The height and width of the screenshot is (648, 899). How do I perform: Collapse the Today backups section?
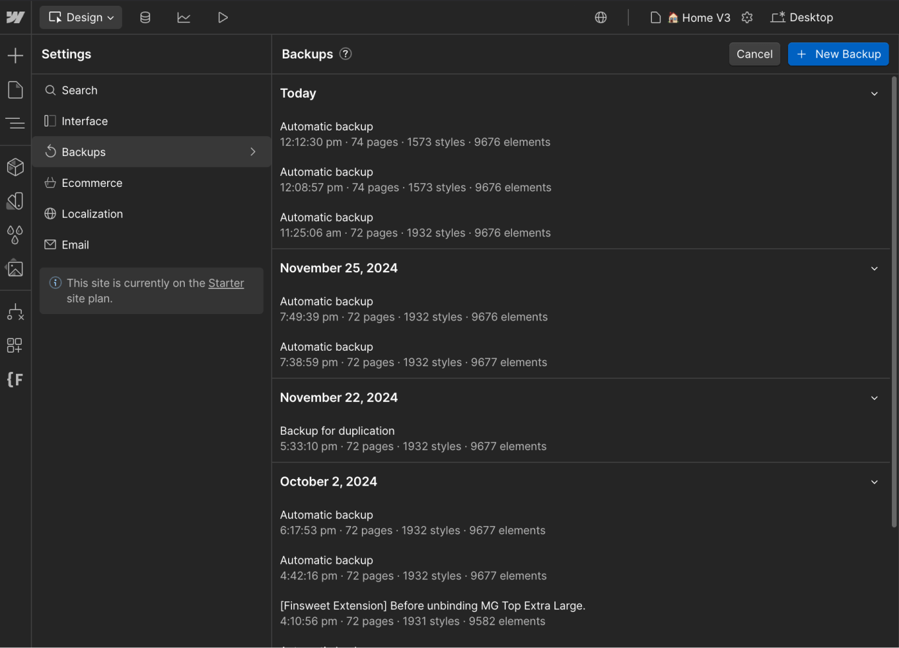coord(874,93)
